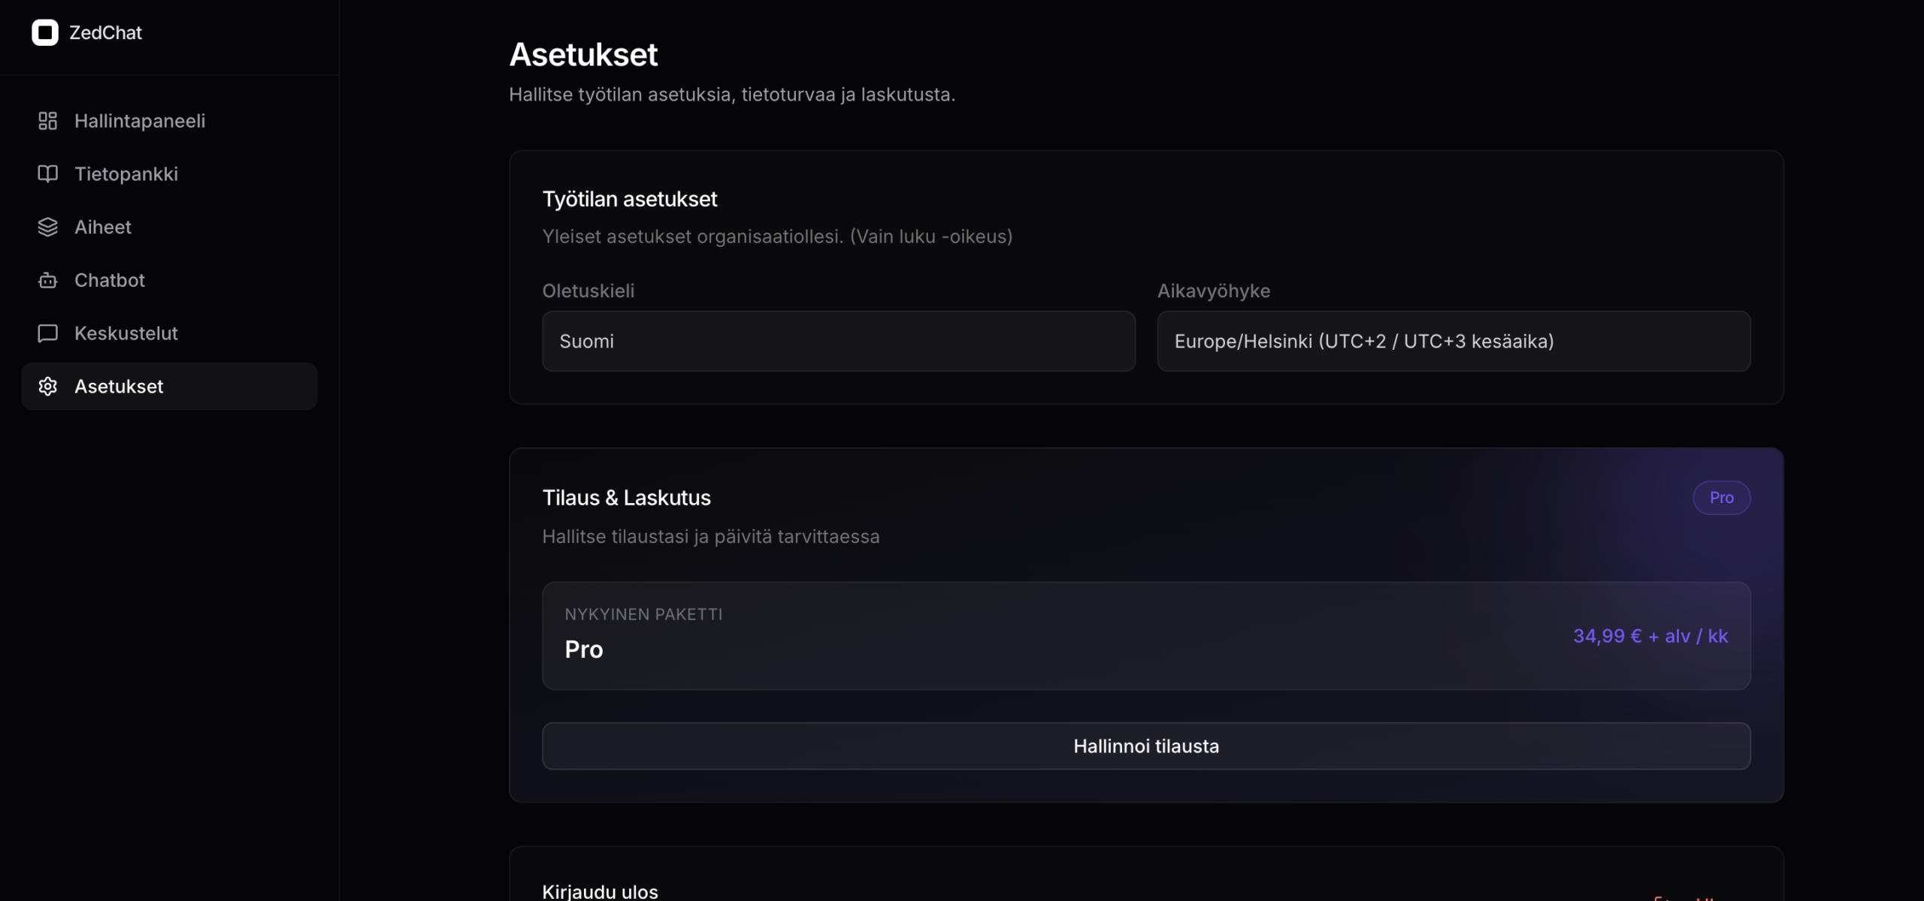1924x901 pixels.
Task: Click the Tietopankki book icon
Action: coord(47,174)
